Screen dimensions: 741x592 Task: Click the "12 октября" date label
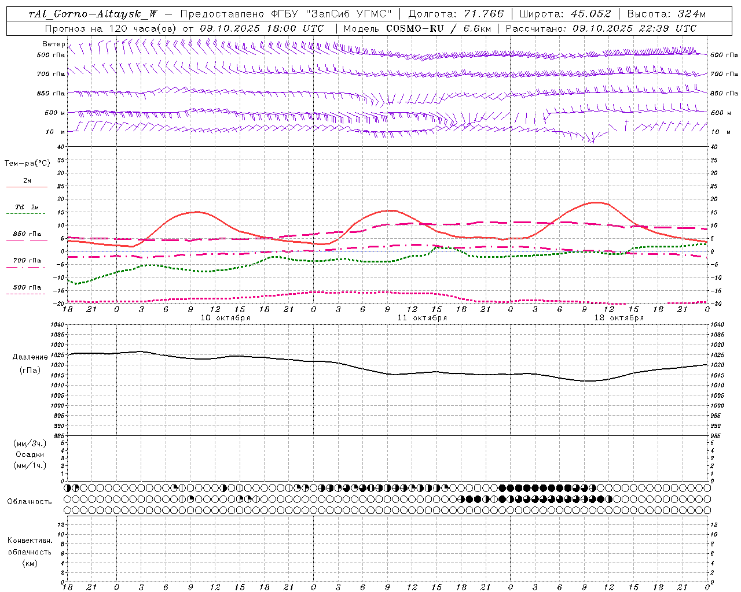tap(619, 318)
